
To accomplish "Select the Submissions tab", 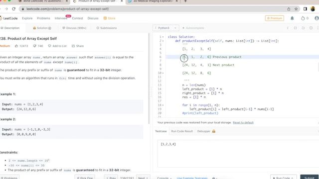I will tap(107, 28).
